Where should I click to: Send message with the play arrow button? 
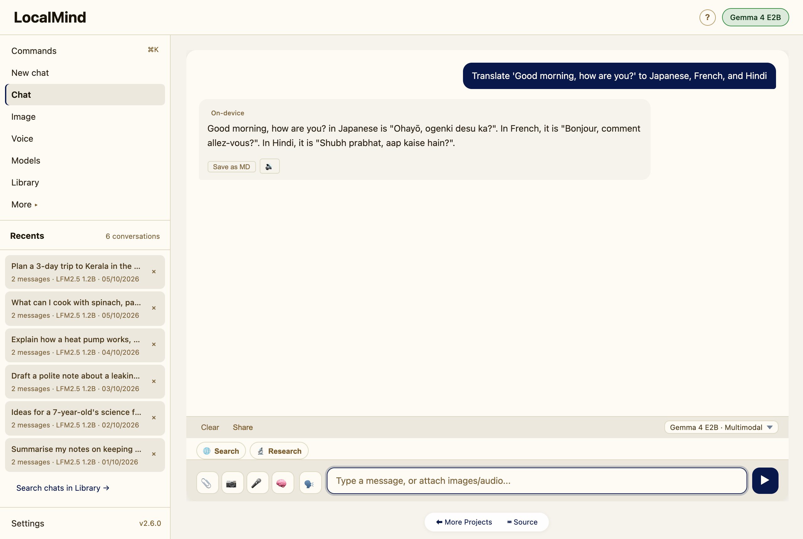(765, 480)
